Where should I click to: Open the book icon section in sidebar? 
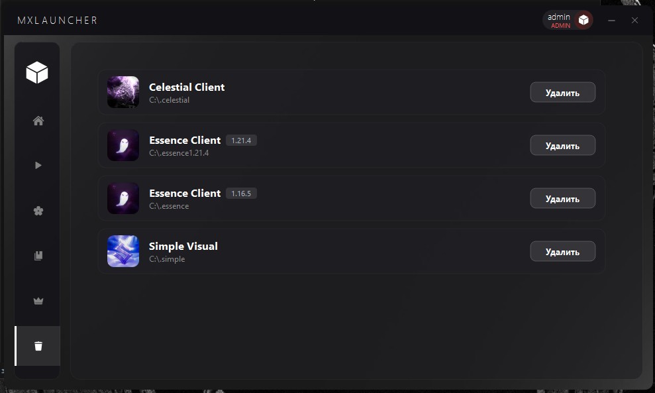click(x=38, y=256)
